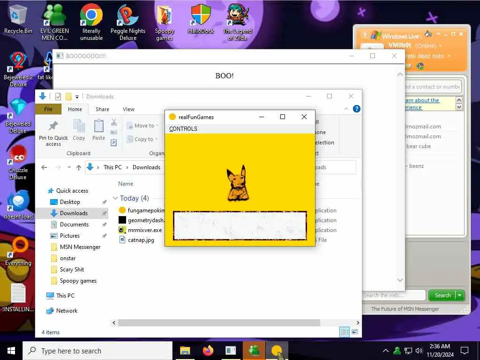Switch to large icons view in Explorer
Image resolution: width=480 pixels, height=360 pixels.
click(x=355, y=332)
